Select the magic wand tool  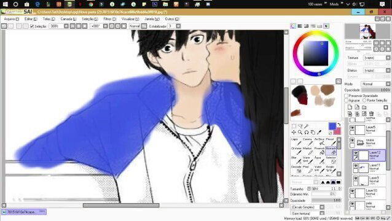pos(306,126)
